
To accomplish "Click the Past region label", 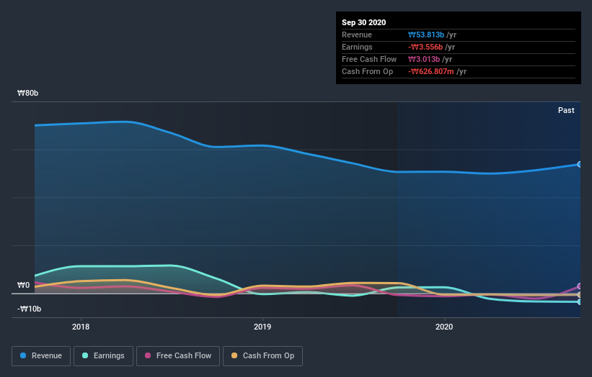I will tap(566, 110).
